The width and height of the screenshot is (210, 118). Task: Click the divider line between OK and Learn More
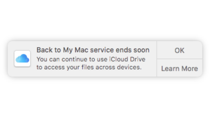(180, 59)
